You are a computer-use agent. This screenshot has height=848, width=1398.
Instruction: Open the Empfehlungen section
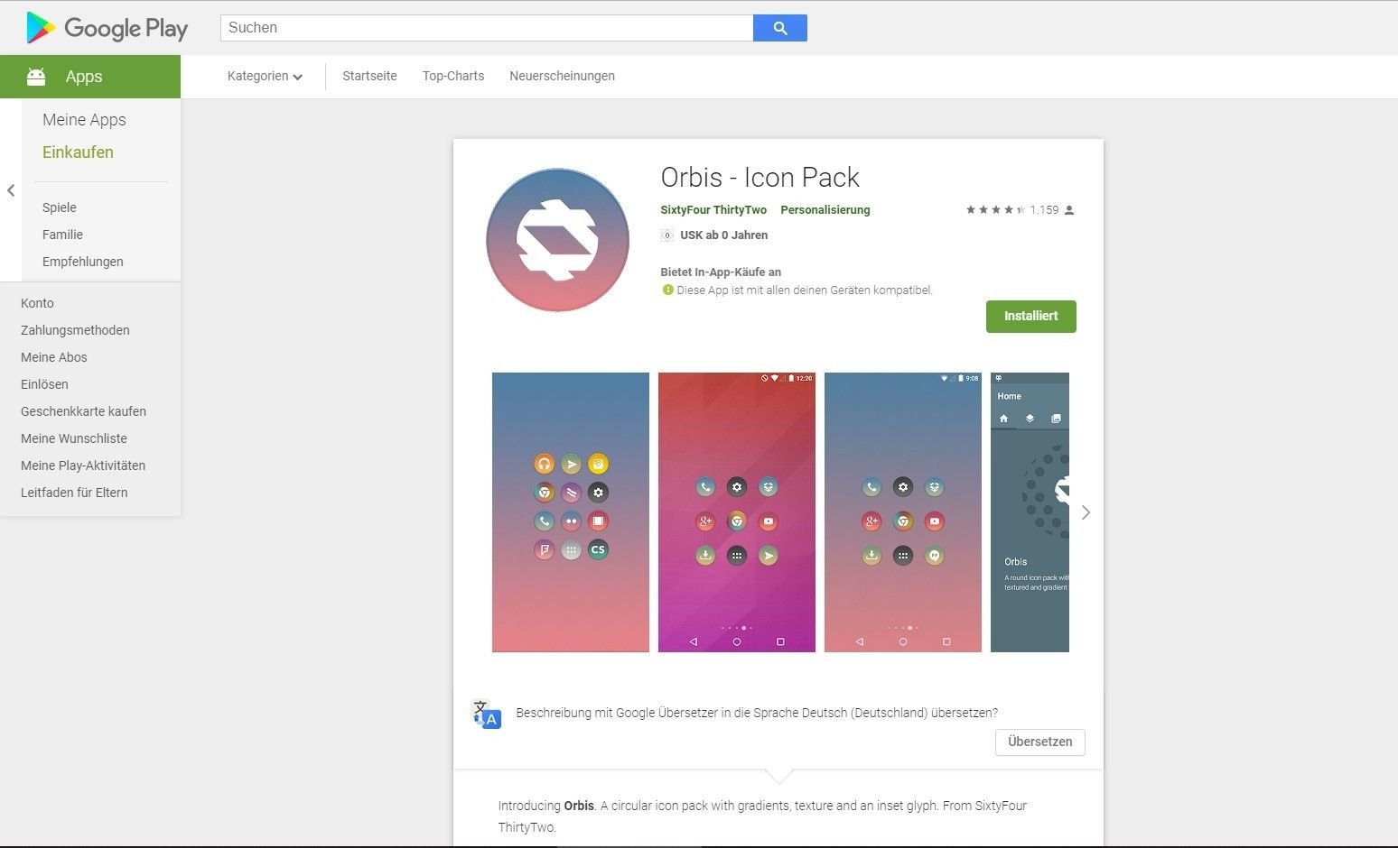tap(83, 262)
